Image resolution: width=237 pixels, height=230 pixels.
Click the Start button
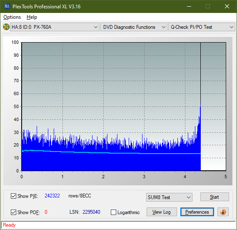(x=215, y=197)
